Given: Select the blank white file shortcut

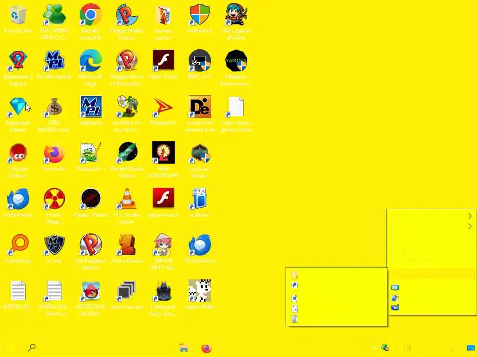Looking at the screenshot, I should coord(236,106).
